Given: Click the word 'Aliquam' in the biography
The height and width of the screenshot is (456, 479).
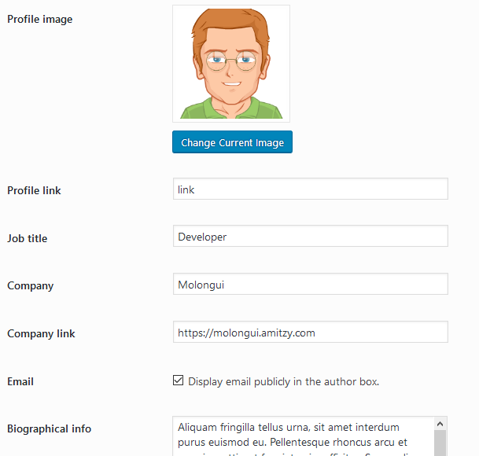Looking at the screenshot, I should [x=198, y=428].
